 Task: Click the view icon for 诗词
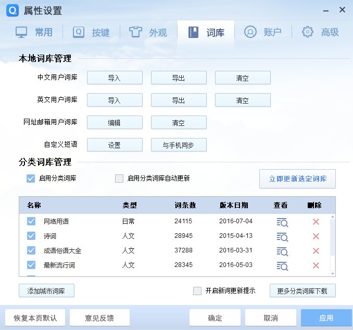(x=282, y=236)
